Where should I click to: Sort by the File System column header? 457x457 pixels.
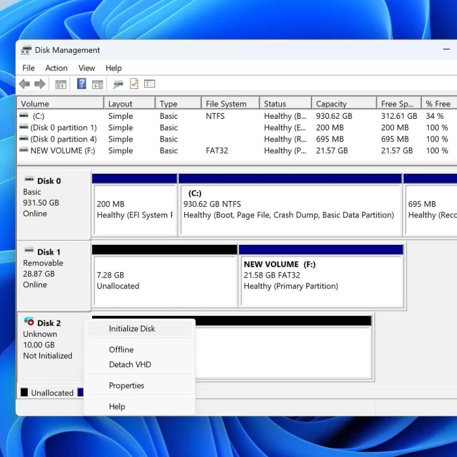pyautogui.click(x=230, y=104)
